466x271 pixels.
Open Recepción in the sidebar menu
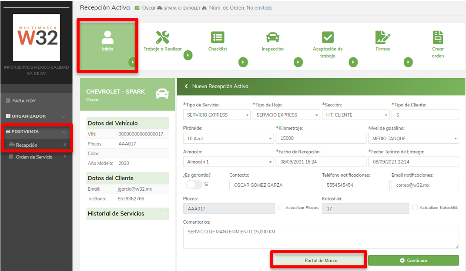point(27,145)
